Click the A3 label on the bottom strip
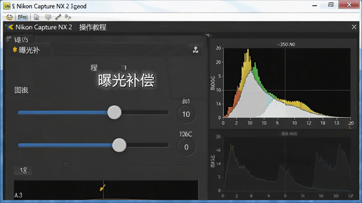Viewport: 362px width, 203px height. pyautogui.click(x=18, y=195)
